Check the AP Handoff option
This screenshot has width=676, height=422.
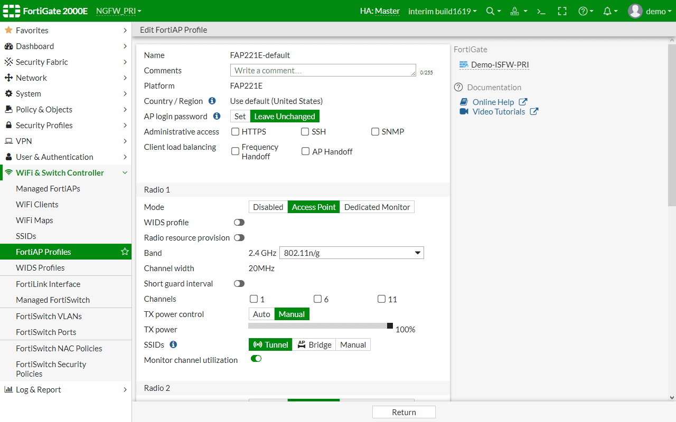click(x=305, y=151)
